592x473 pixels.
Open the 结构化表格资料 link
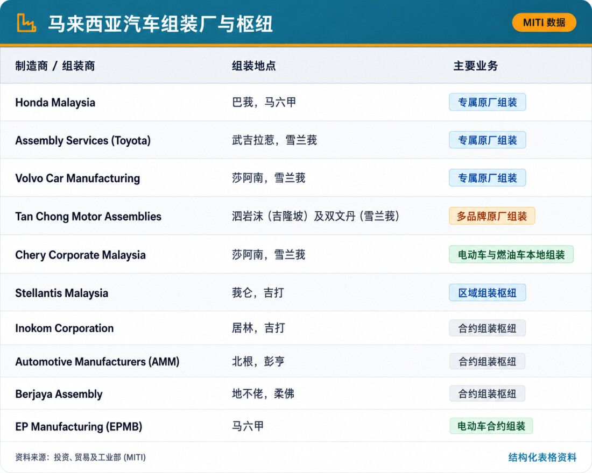point(542,457)
